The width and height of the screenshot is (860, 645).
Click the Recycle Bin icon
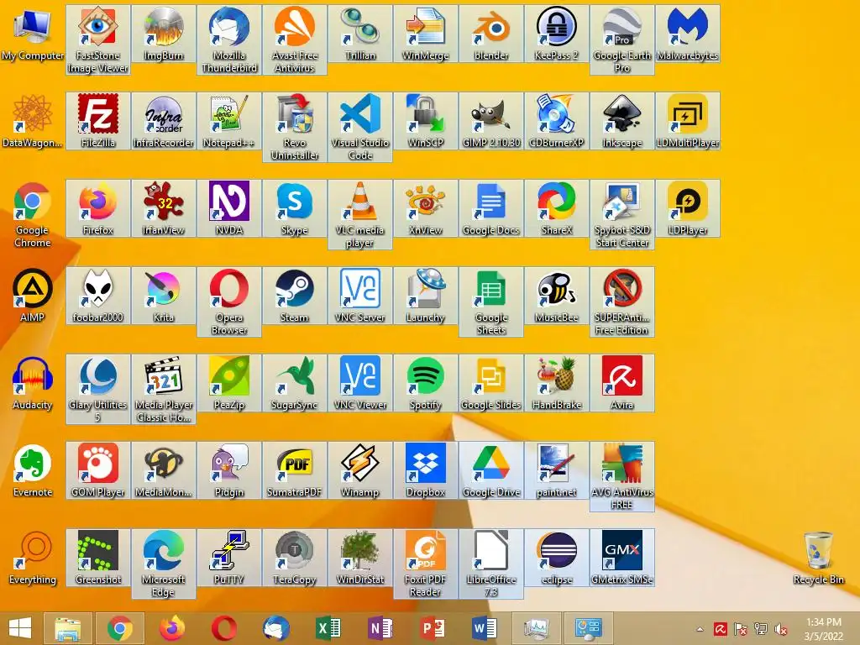click(818, 558)
